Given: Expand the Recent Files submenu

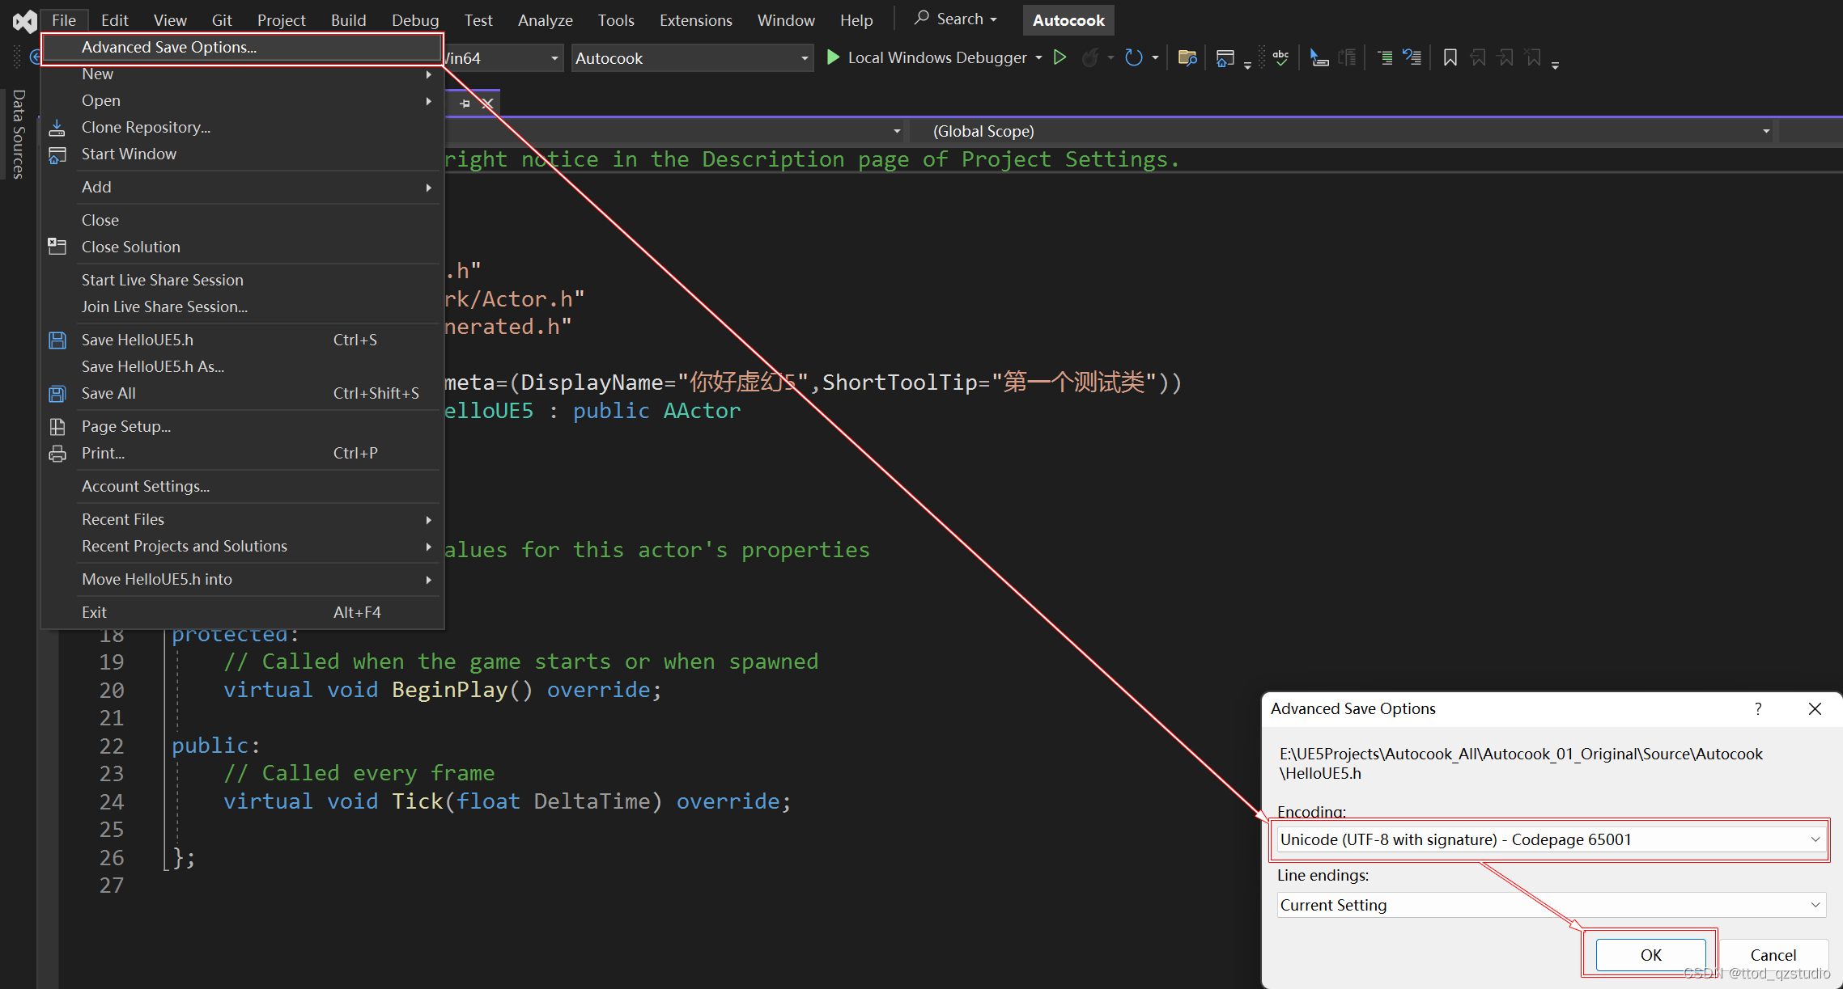Looking at the screenshot, I should (x=241, y=519).
